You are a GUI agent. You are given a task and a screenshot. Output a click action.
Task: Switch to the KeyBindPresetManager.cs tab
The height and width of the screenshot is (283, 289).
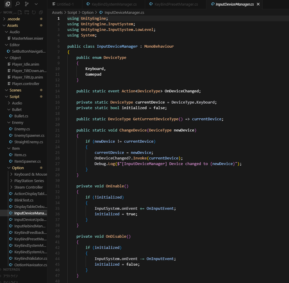pos(176,4)
